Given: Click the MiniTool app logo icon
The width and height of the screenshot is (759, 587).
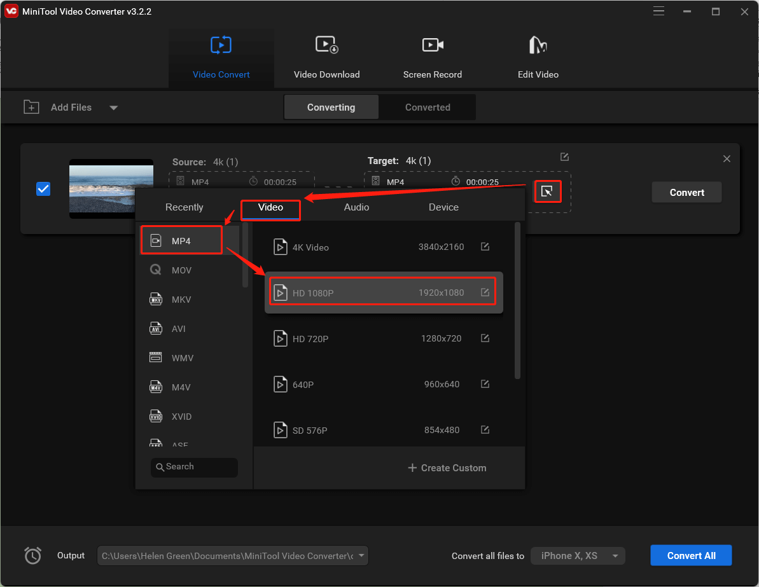Looking at the screenshot, I should [11, 11].
